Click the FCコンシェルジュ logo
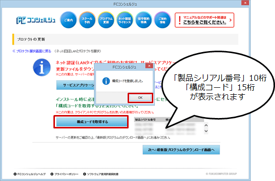 coord(36,20)
